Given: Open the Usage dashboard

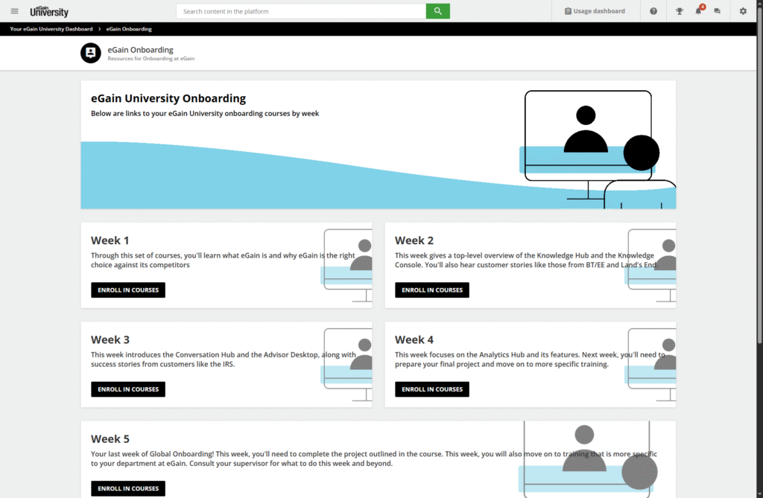Looking at the screenshot, I should 595,11.
